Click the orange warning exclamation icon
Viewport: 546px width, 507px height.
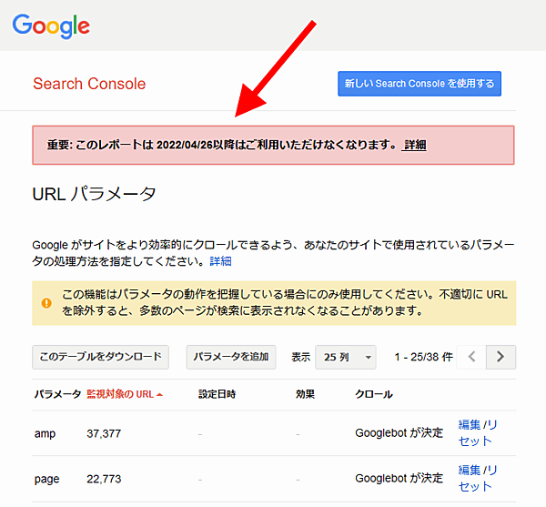[x=46, y=302]
